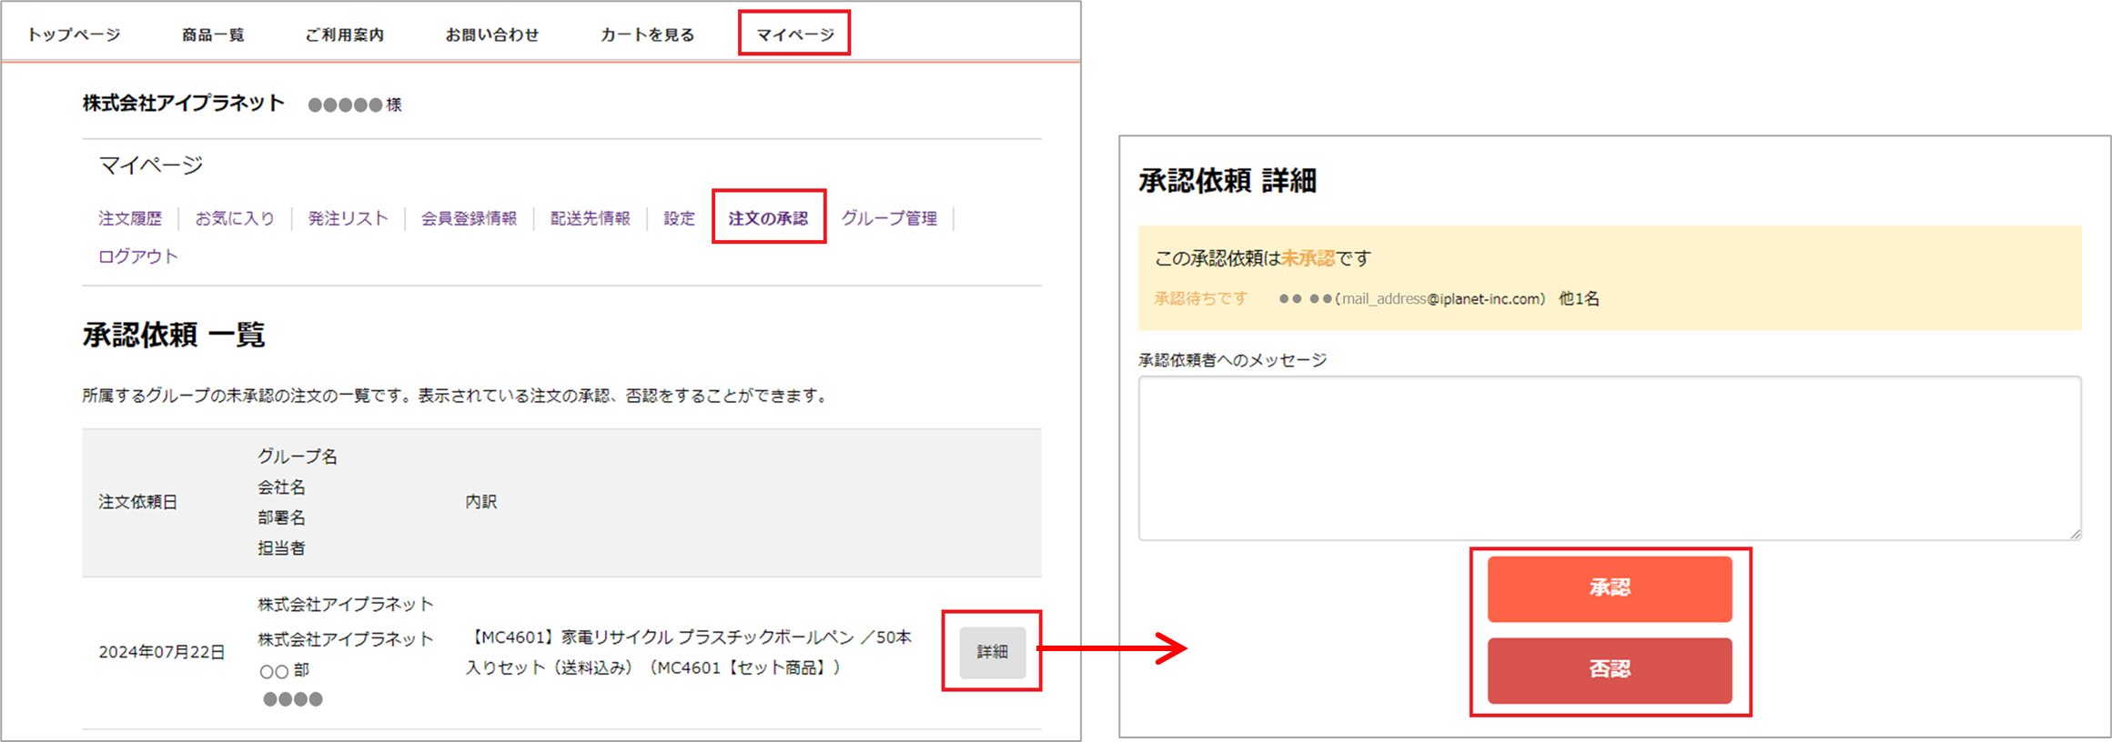Open 配送先情報 link
The width and height of the screenshot is (2112, 742).
tap(590, 218)
